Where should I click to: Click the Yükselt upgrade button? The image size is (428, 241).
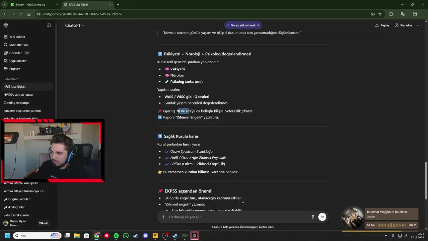(43, 223)
